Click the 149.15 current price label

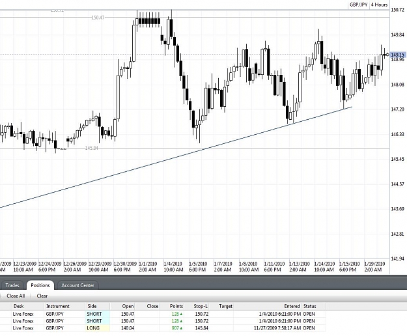tap(398, 55)
